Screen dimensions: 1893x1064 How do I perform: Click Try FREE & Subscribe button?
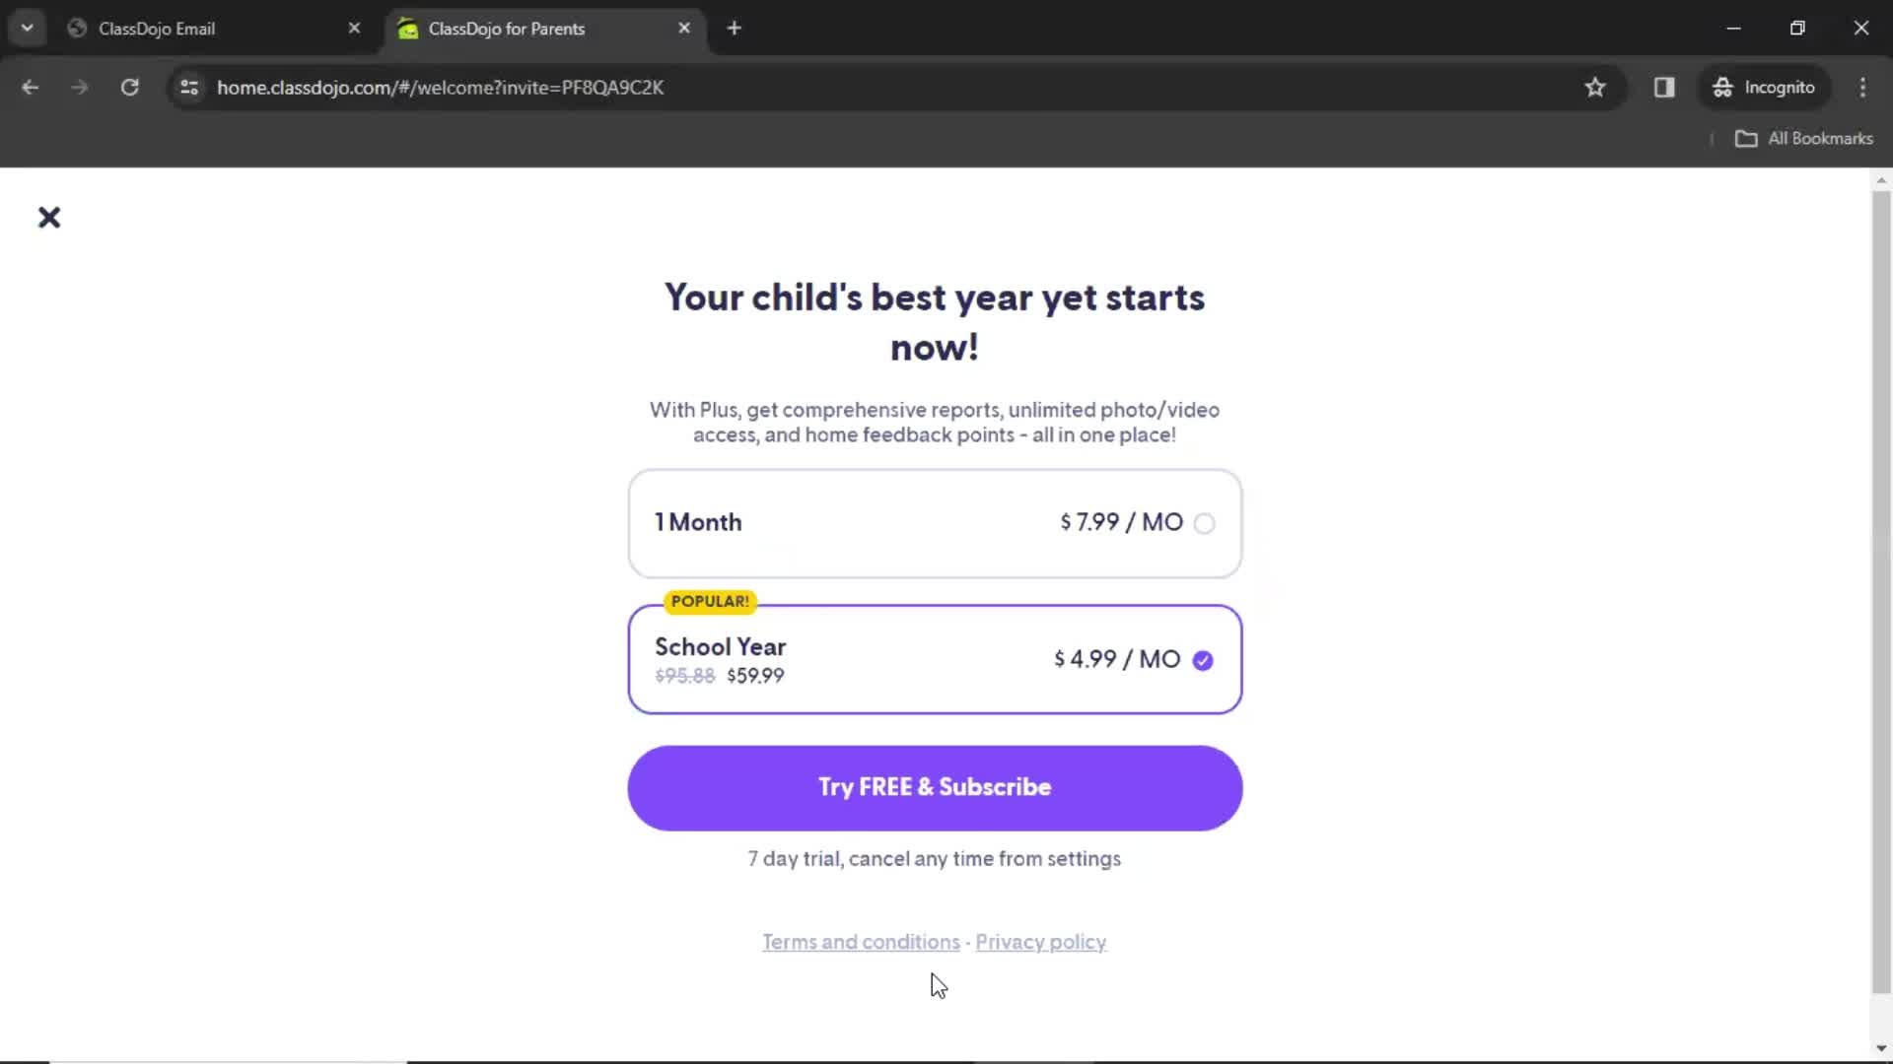[x=935, y=787]
